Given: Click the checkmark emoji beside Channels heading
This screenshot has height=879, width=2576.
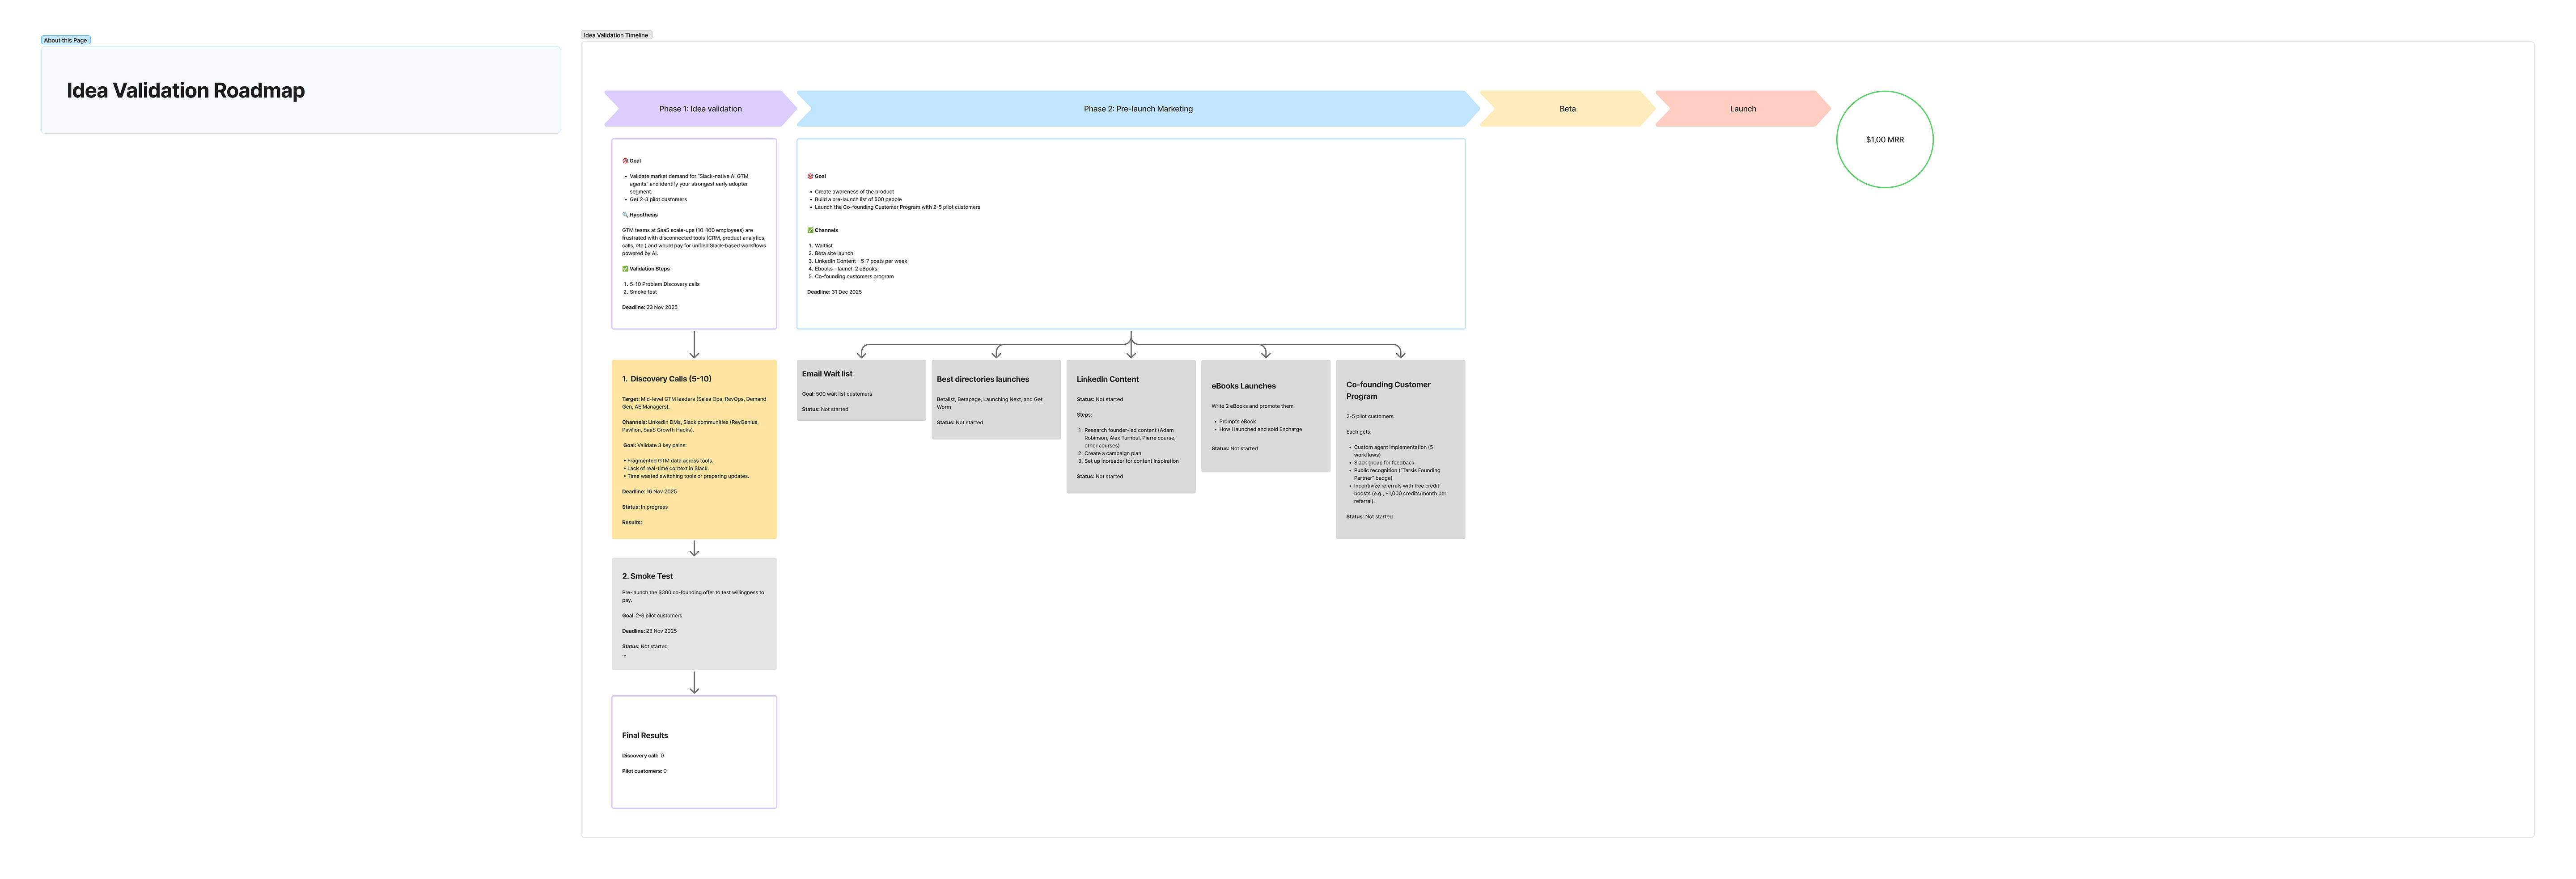Looking at the screenshot, I should (810, 230).
